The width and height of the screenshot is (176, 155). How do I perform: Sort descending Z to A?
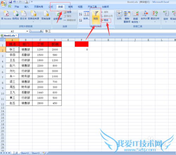[x=81, y=20]
